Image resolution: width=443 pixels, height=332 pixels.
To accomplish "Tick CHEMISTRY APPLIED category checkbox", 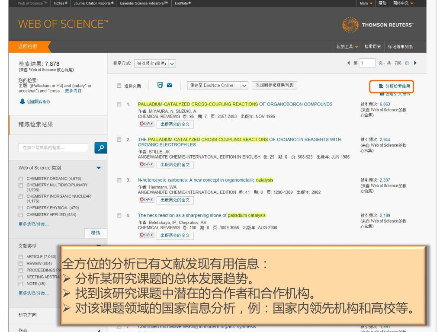I will 21,215.
